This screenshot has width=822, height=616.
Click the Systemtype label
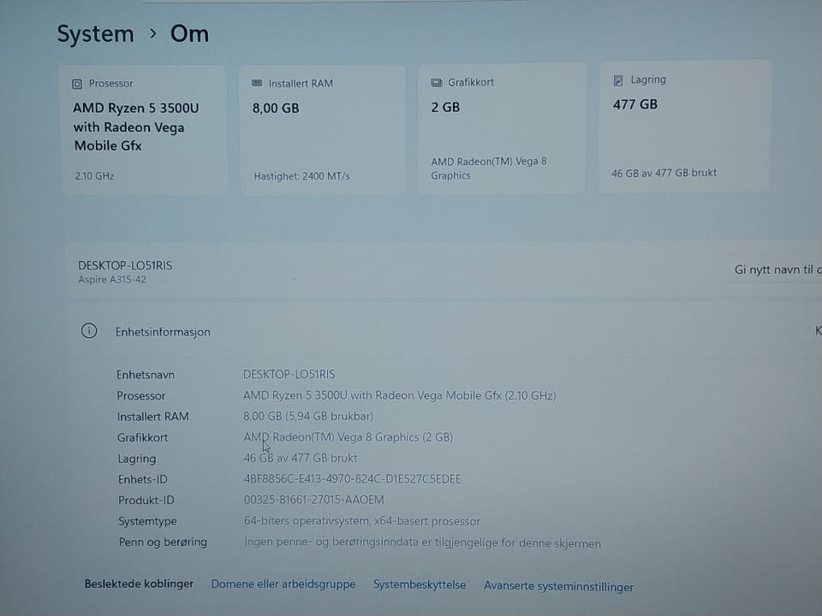tap(147, 522)
